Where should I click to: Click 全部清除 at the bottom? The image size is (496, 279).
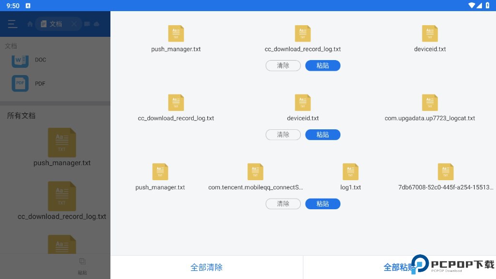[x=206, y=267]
